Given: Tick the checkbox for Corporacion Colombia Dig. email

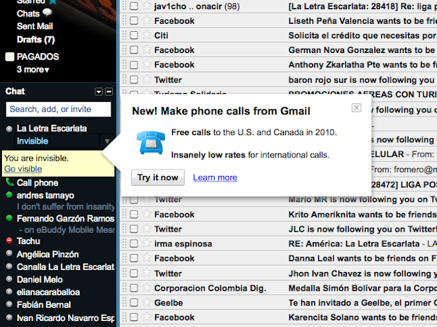Looking at the screenshot, I should 134,288.
